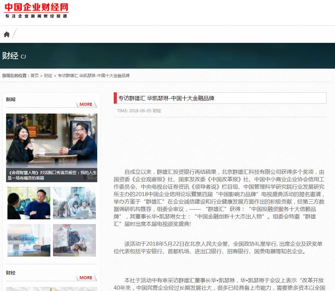Open thumbnail of man in blue shirt
The height and width of the screenshot is (291, 335).
pyautogui.click(x=29, y=203)
